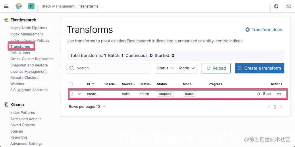Focus the transforms Search field
Image resolution: width=295 pixels, height=147 pixels.
[x=112, y=68]
